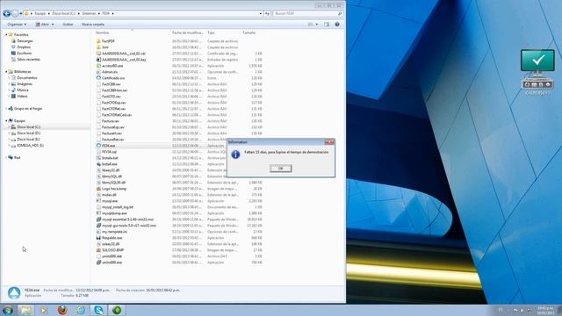The image size is (562, 316).
Task: Click Sistemas in the address breadcrumb
Action: click(89, 14)
